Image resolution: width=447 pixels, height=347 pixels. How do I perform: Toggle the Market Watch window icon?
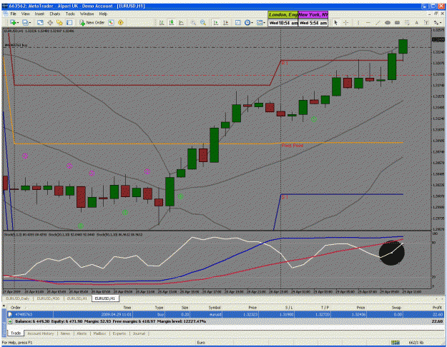(40, 22)
